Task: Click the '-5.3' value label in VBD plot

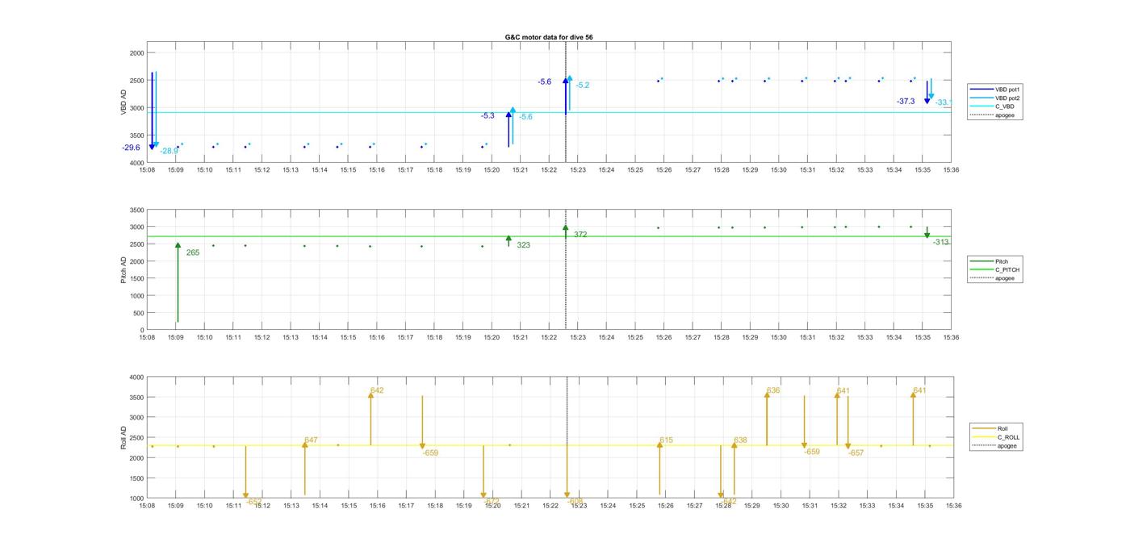Action: point(488,116)
